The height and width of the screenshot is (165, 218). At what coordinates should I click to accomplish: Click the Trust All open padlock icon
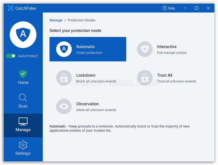(145, 78)
